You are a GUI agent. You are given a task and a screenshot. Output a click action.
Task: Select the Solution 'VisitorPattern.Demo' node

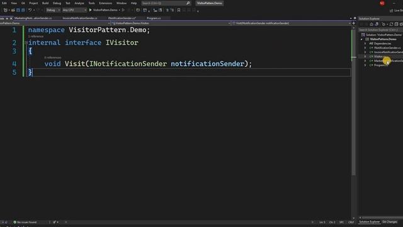click(382, 35)
